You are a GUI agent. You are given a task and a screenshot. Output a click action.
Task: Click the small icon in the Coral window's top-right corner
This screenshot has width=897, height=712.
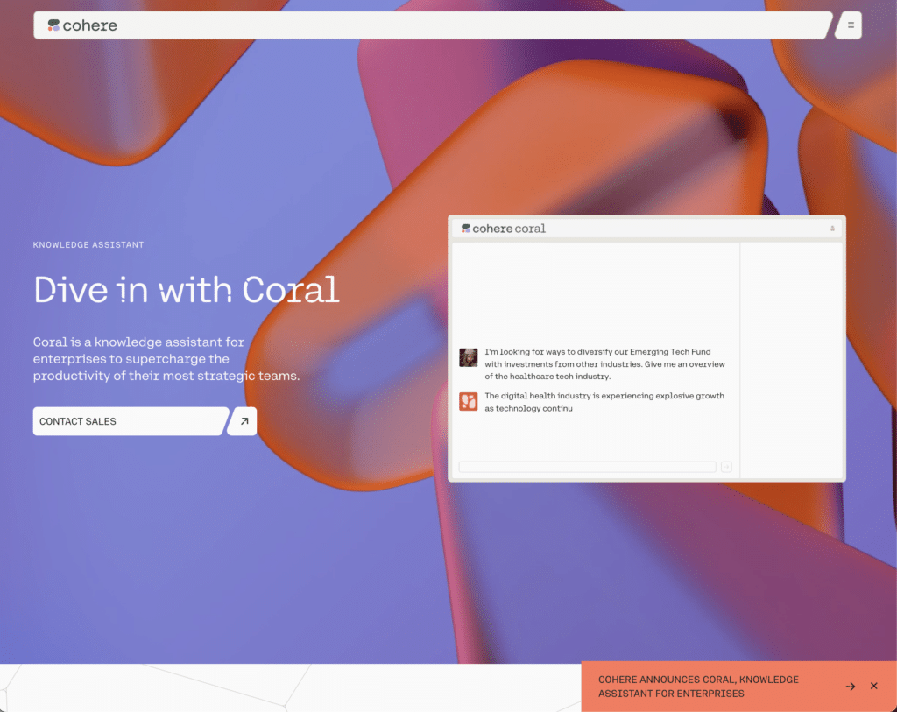832,229
